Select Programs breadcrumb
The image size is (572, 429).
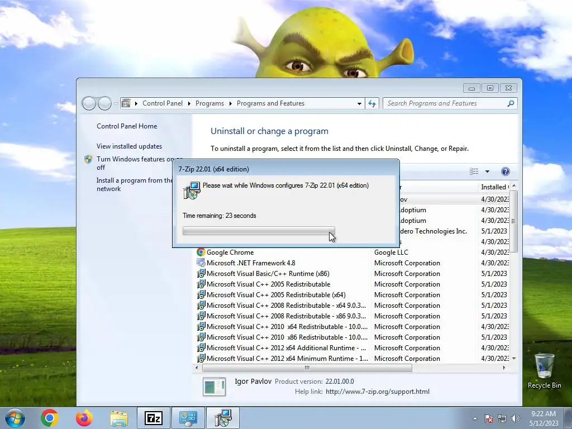pos(209,103)
